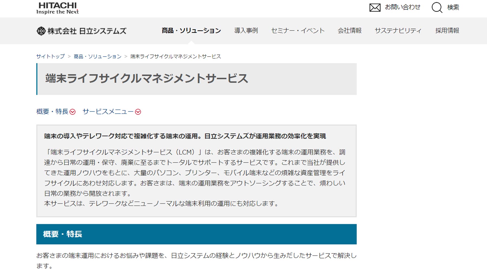Click the blue 概要・特長 section header
The height and width of the screenshot is (274, 487).
[196, 234]
